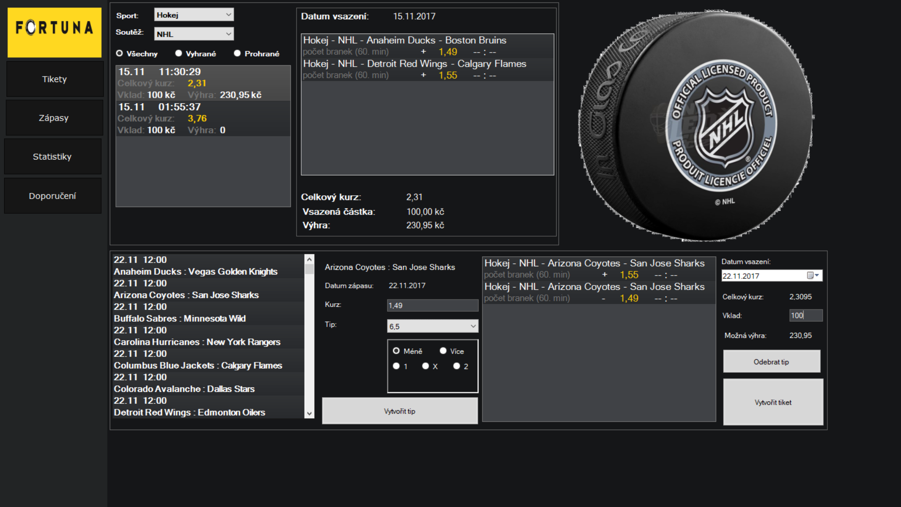Expand the Sport dropdown showing Hokej
Image resolution: width=901 pixels, height=507 pixels.
click(194, 15)
